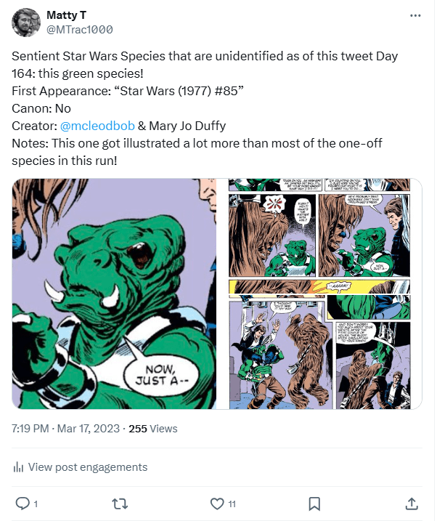437x521 pixels.
Task: Open the share icon options
Action: tap(411, 503)
